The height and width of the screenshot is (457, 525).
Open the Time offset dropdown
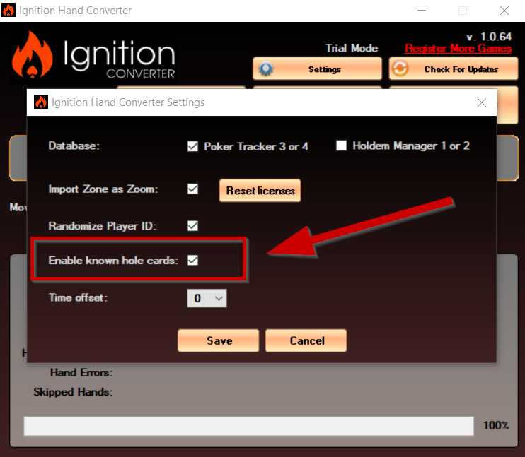click(207, 298)
